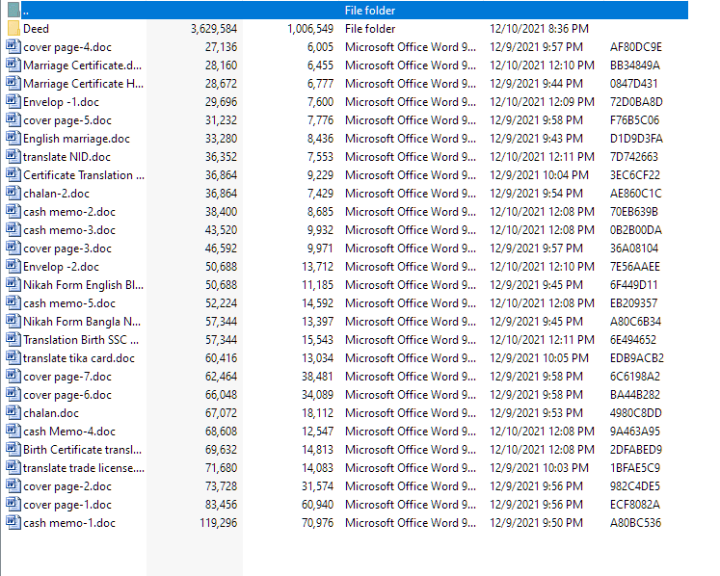Click the Word icon for Envelop -1.doc
Image resolution: width=720 pixels, height=576 pixels.
click(x=13, y=102)
